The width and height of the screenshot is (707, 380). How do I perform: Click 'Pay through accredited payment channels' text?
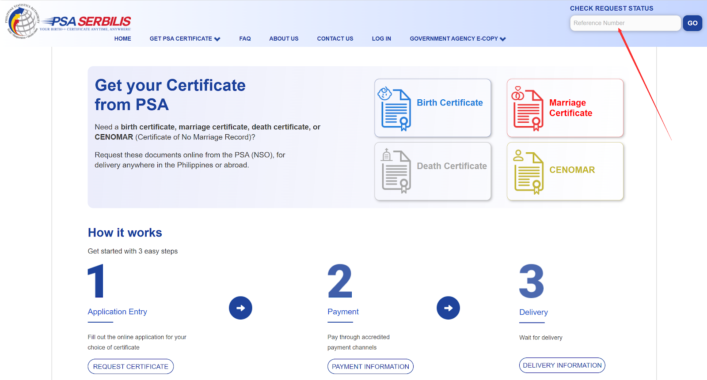click(358, 342)
